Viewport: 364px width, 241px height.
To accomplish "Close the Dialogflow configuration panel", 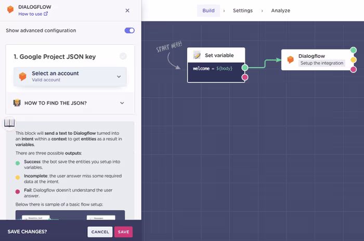I will coord(127,10).
